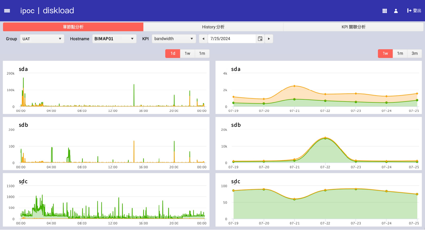Click the Hostname label

pos(79,39)
